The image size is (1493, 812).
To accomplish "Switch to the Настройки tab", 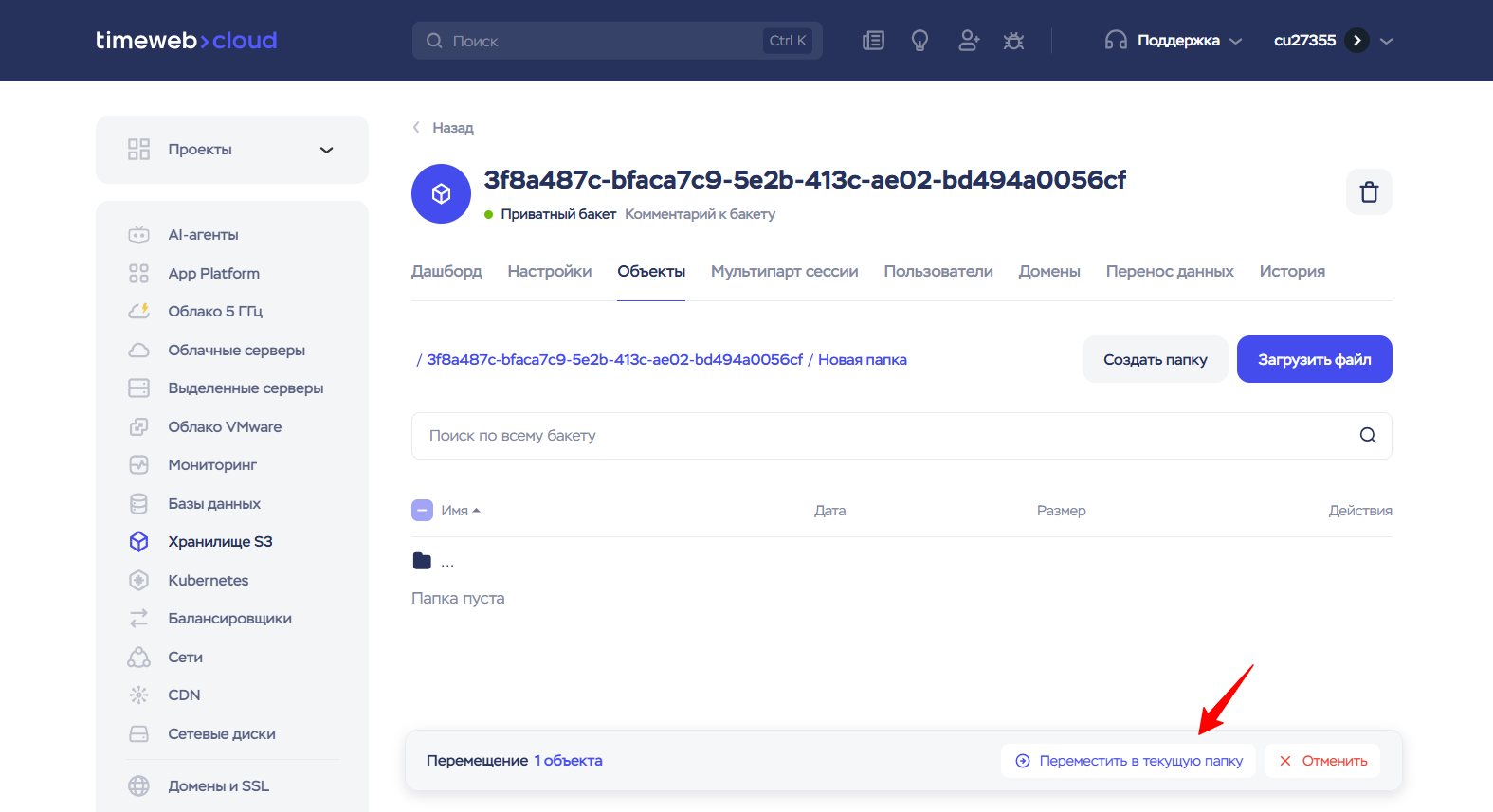I will 550,271.
